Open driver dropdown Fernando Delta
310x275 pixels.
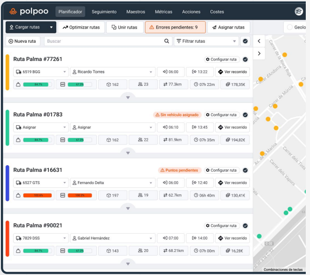(x=113, y=183)
